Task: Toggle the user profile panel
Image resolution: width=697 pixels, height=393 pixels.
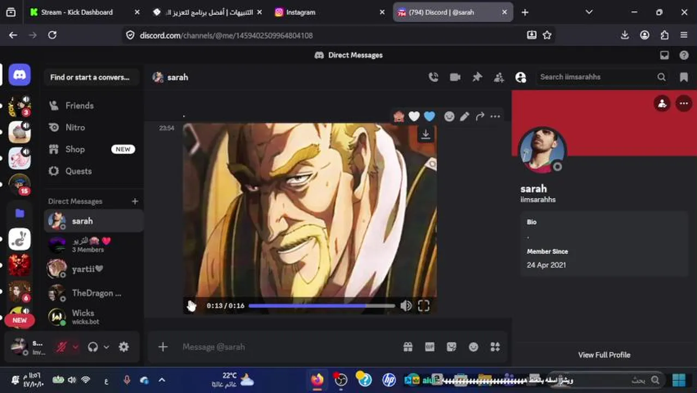Action: click(x=521, y=78)
